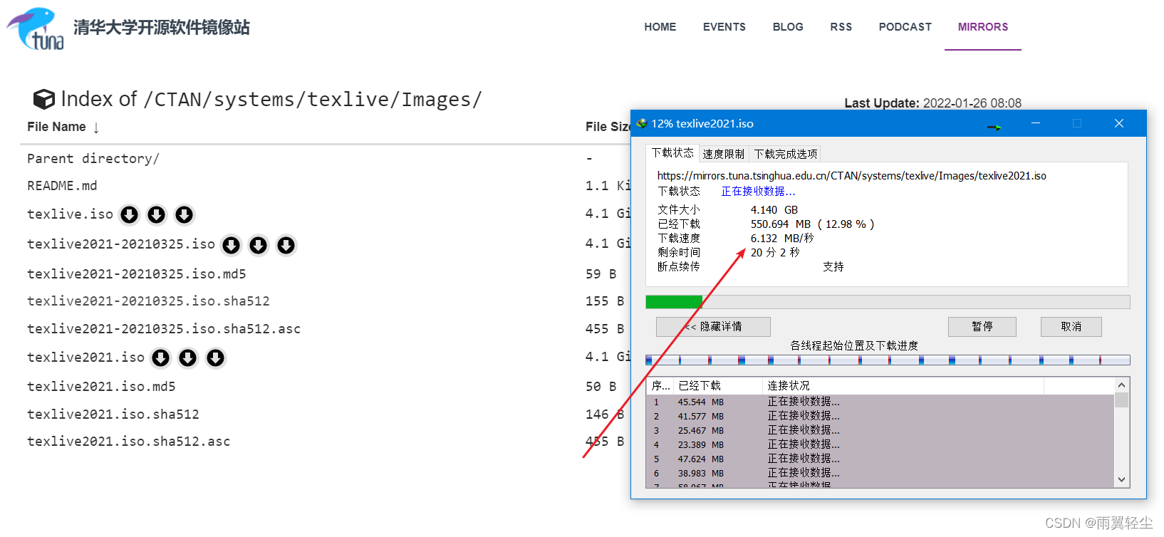Click the package box icon beside Index of

pyautogui.click(x=44, y=99)
